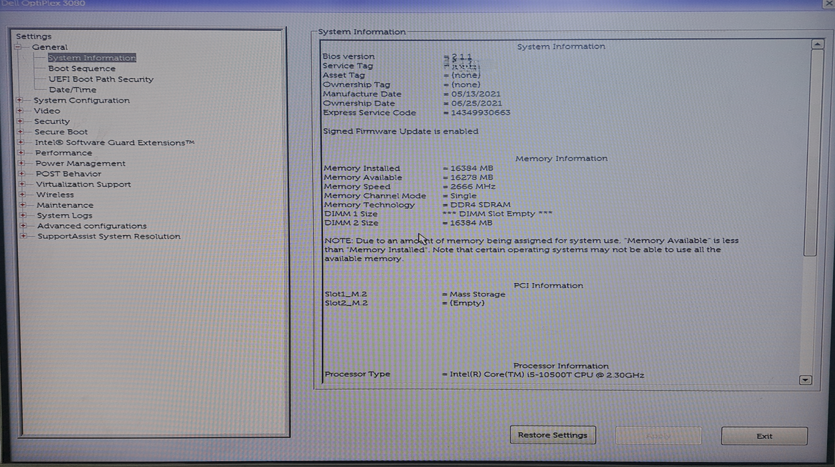Expand the Advanced configurations node
The image size is (835, 467).
click(23, 225)
